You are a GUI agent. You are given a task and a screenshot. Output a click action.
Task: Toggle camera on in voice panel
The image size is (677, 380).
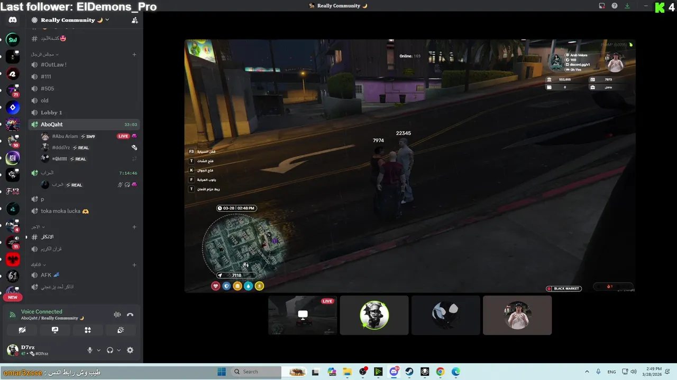(x=22, y=330)
